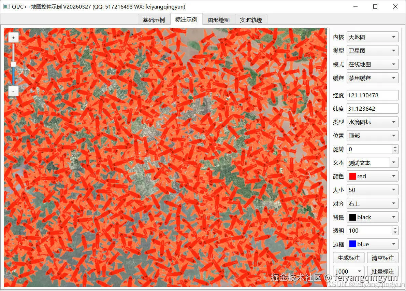Screen dimensions: 406x291
Task: Minimize the application window
Action: tap(356, 6)
